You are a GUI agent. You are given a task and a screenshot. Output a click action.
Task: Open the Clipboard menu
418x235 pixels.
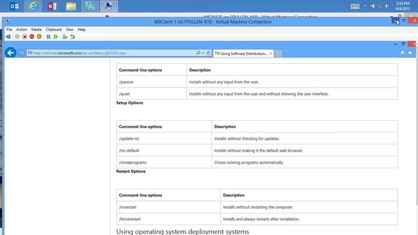pos(54,29)
